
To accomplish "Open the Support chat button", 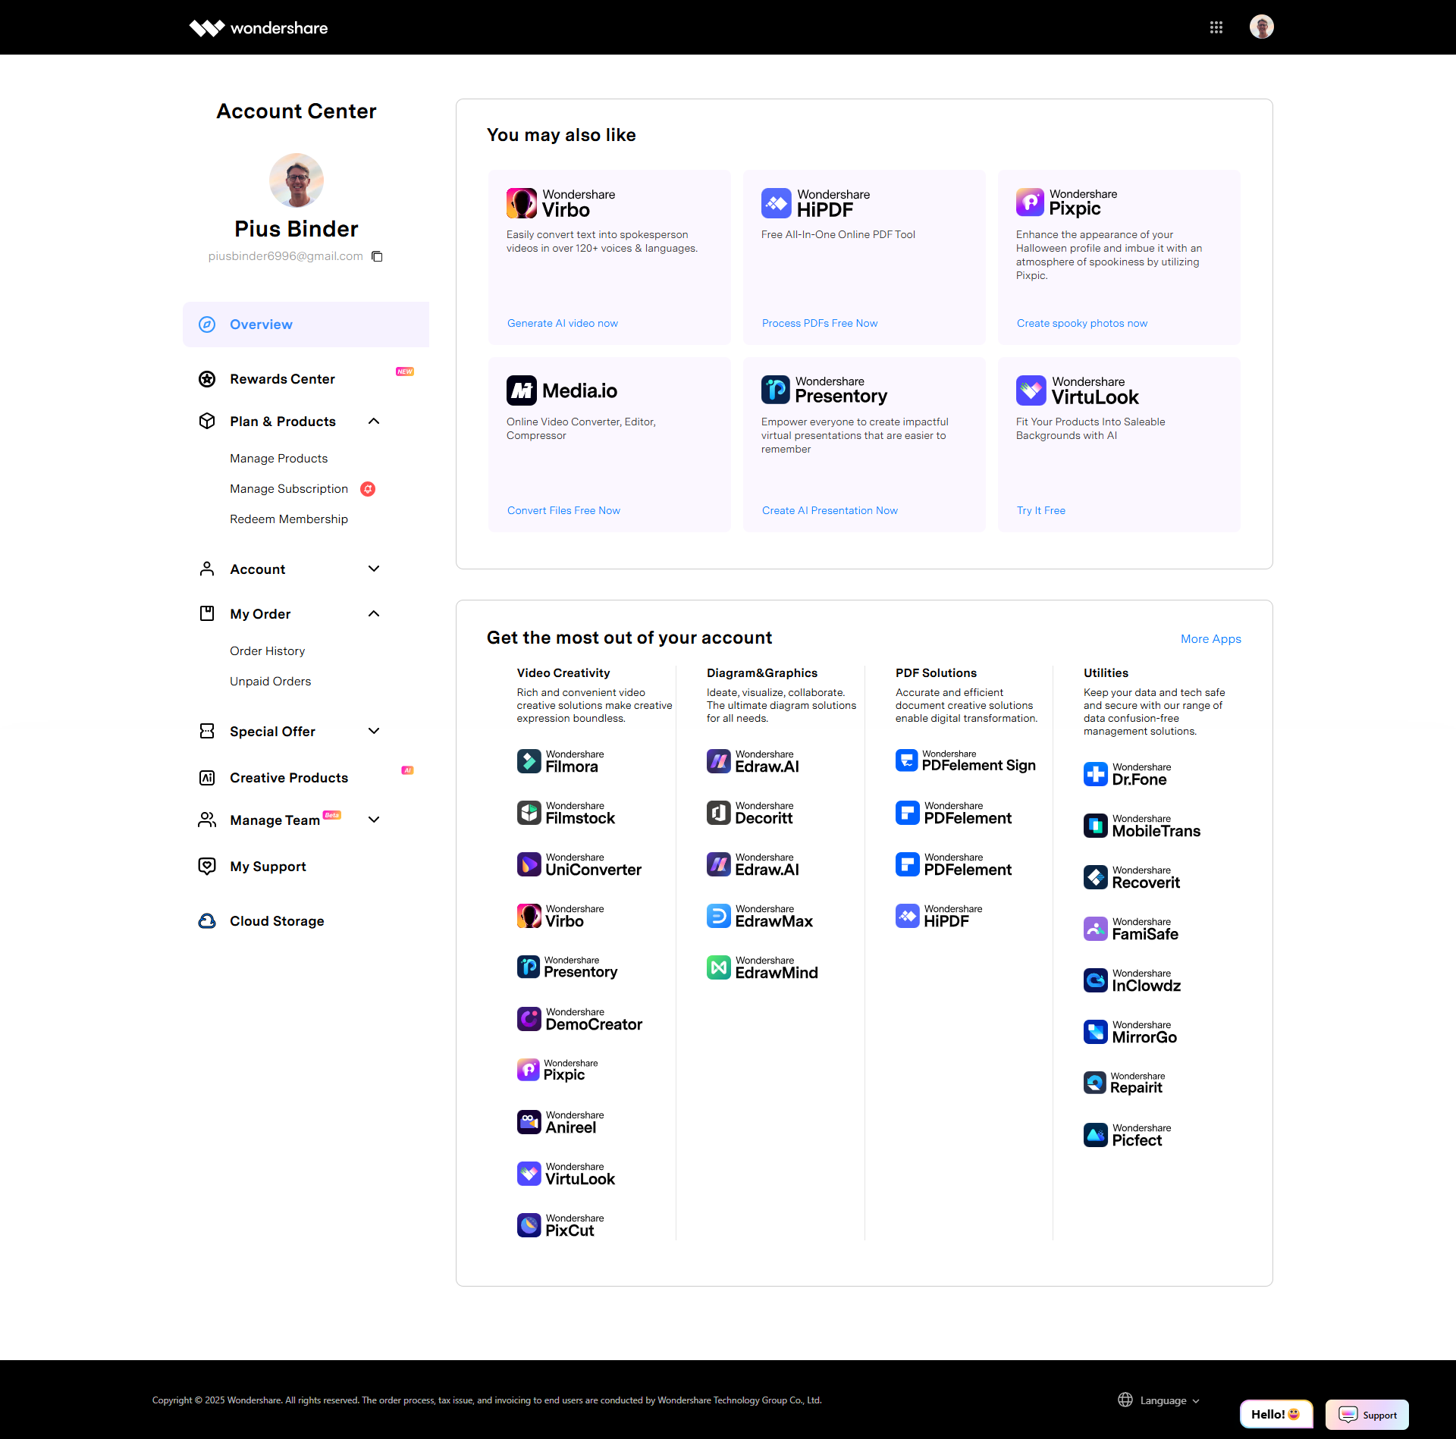I will click(1367, 1415).
